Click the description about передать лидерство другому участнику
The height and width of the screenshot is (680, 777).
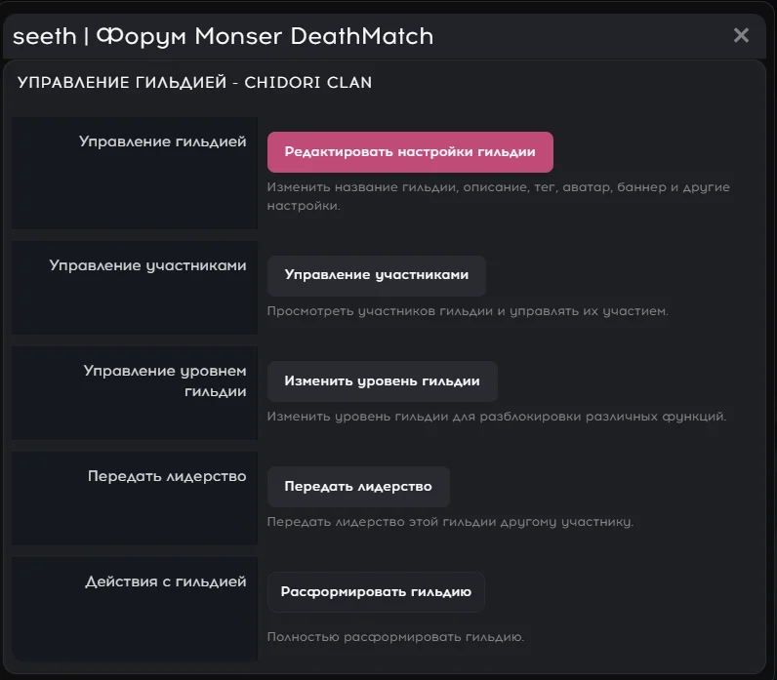450,522
